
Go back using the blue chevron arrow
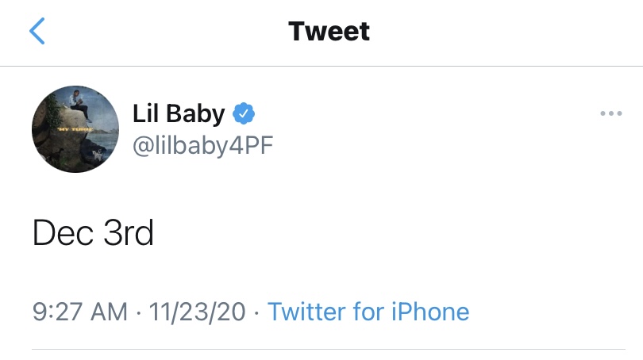click(37, 31)
